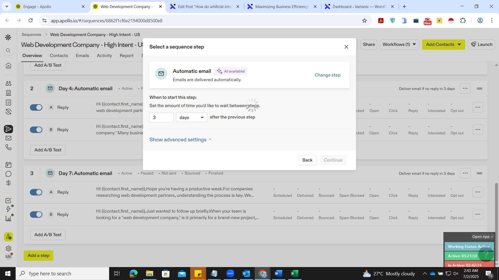This screenshot has width=499, height=280.
Task: Open the People sidebar icon
Action: pos(8,83)
